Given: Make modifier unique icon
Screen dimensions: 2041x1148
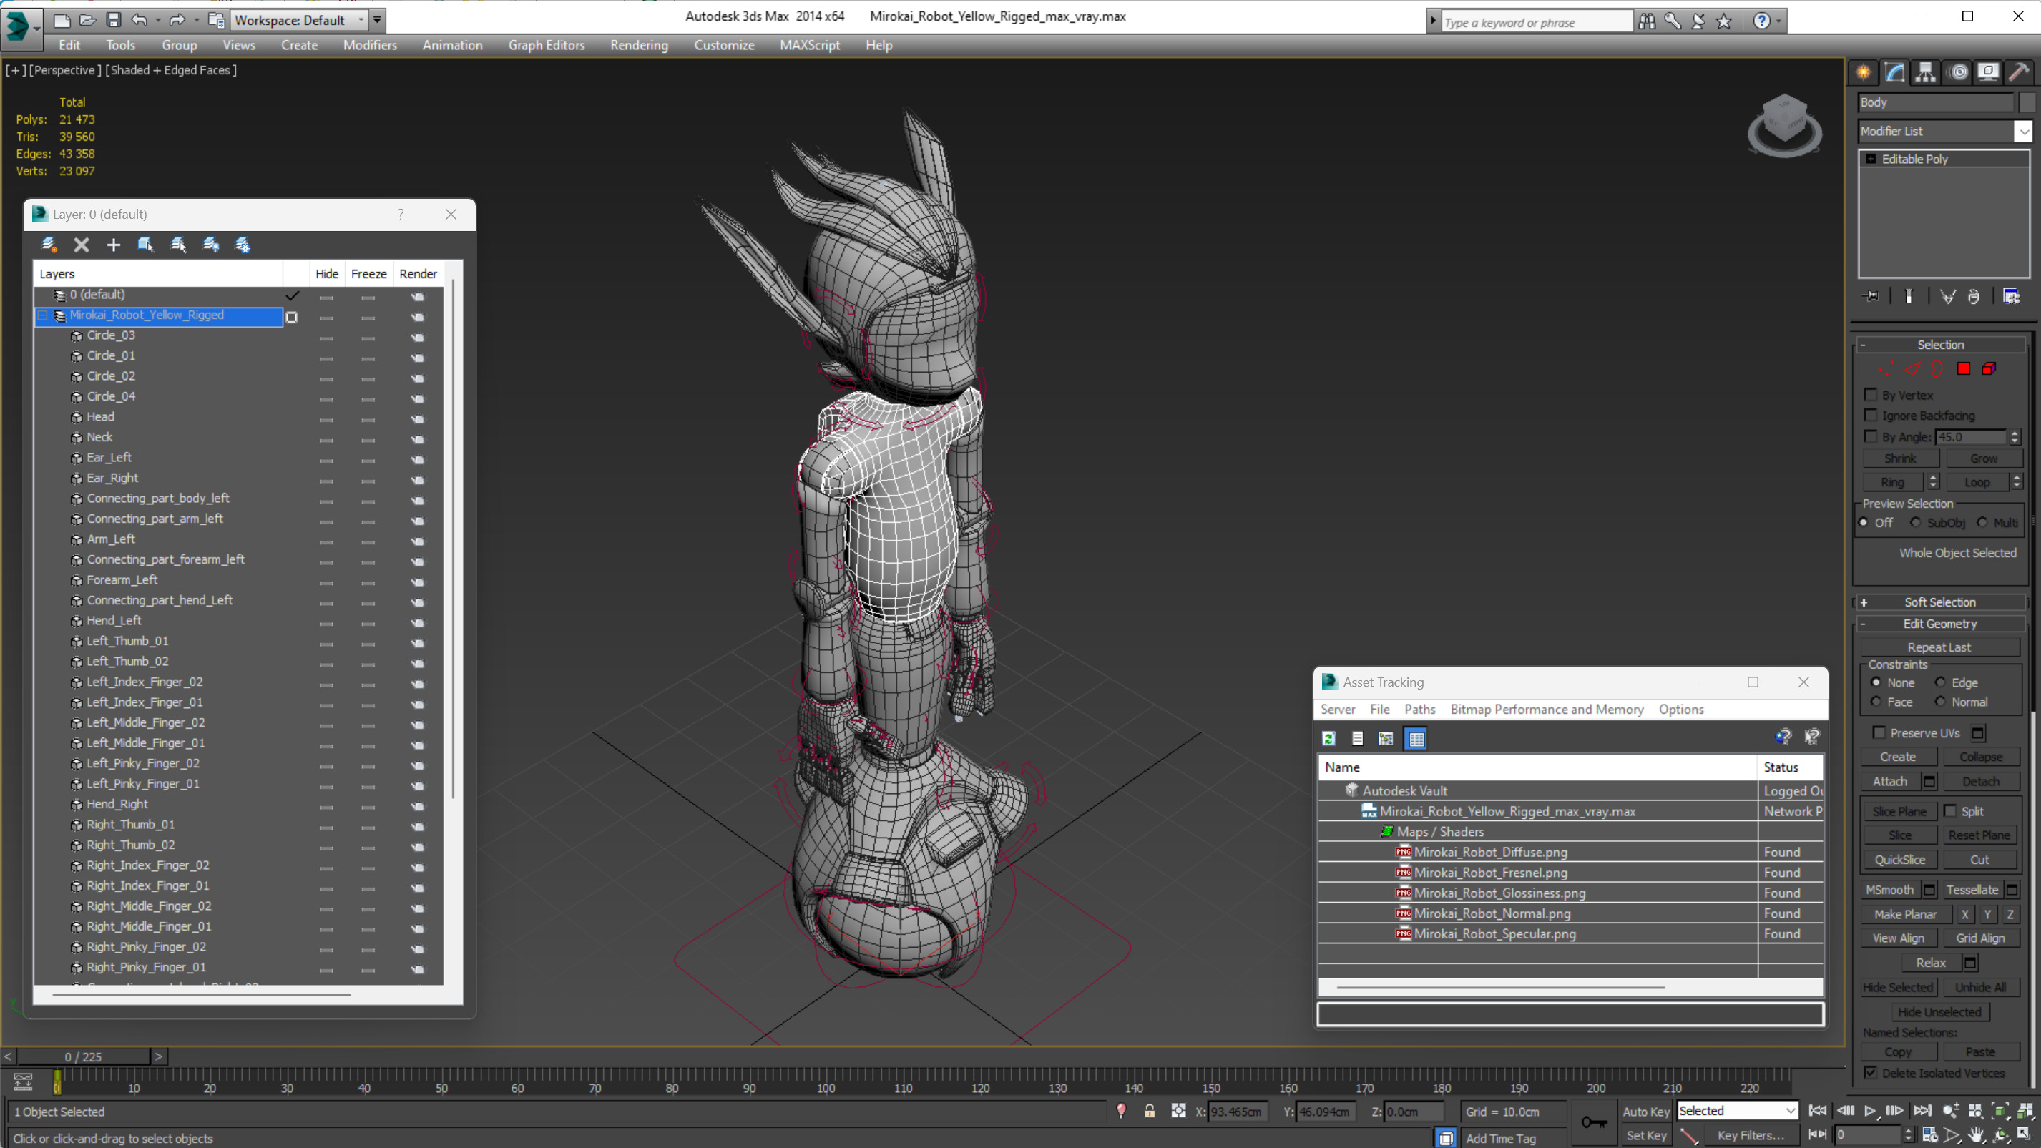Looking at the screenshot, I should tap(1947, 296).
